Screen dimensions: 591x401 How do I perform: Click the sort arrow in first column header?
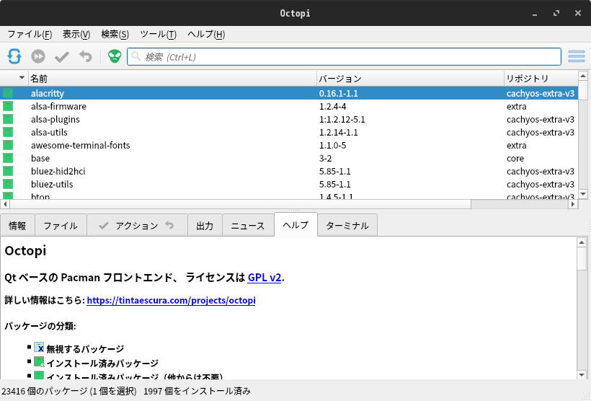coord(22,78)
